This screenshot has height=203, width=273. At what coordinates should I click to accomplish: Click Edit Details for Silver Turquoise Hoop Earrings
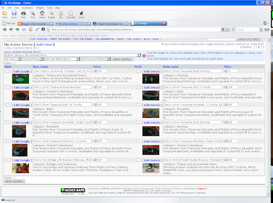tap(152, 122)
